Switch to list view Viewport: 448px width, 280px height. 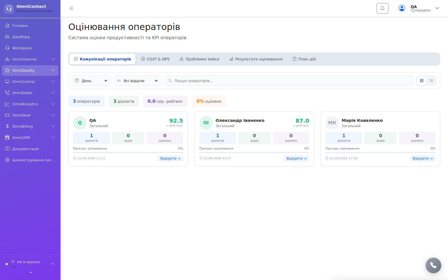tap(431, 81)
